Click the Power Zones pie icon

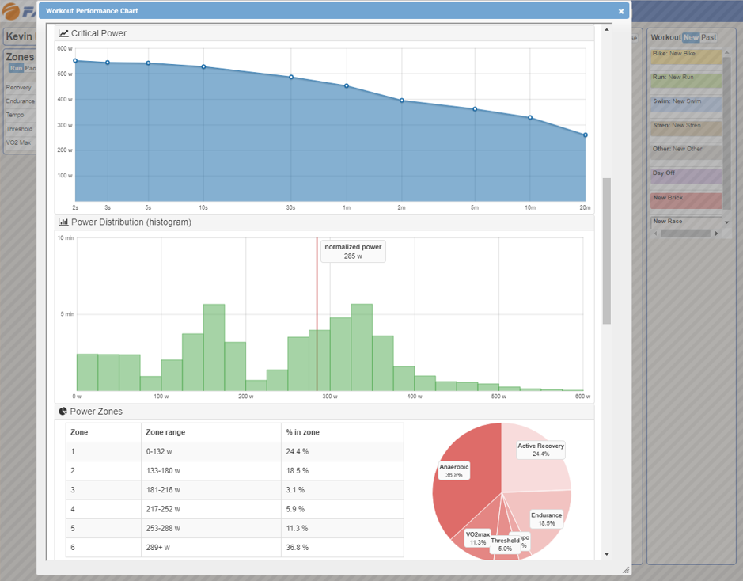click(63, 412)
